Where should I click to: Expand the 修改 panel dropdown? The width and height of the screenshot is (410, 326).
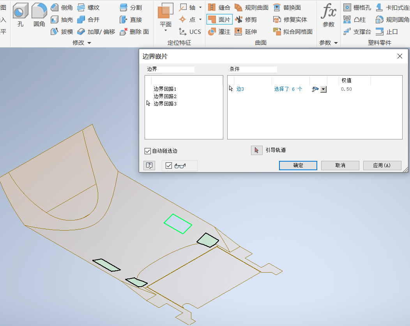point(89,43)
